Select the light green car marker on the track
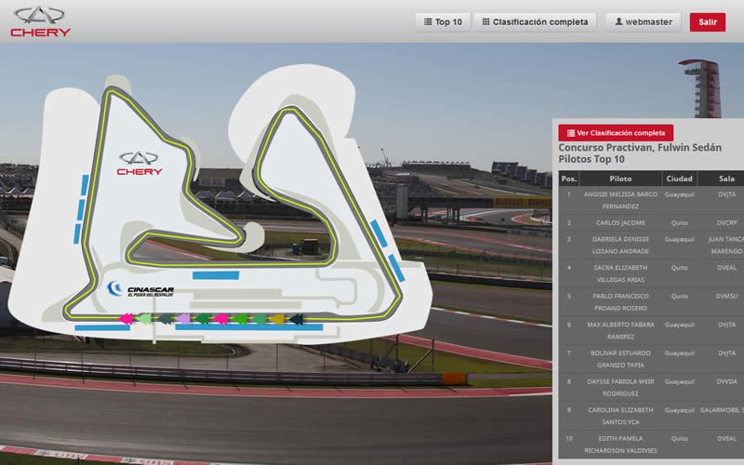 pos(144,319)
